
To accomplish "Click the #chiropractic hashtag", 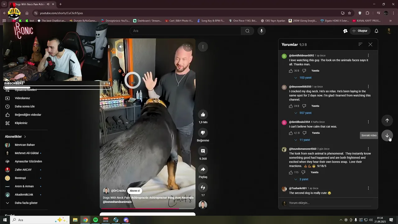I will click(x=140, y=198).
